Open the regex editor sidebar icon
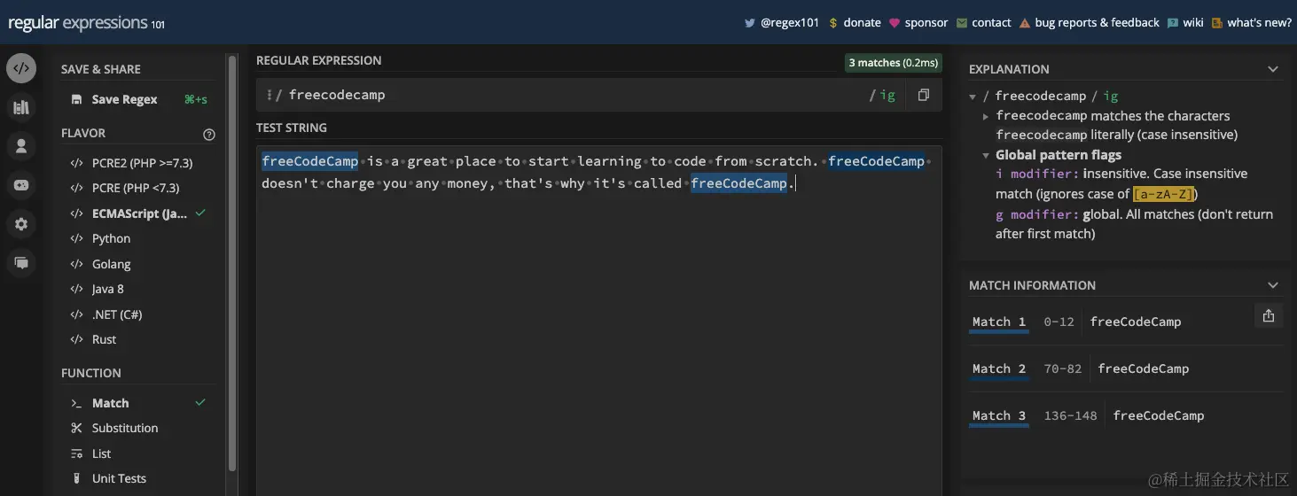1297x496 pixels. 21,68
